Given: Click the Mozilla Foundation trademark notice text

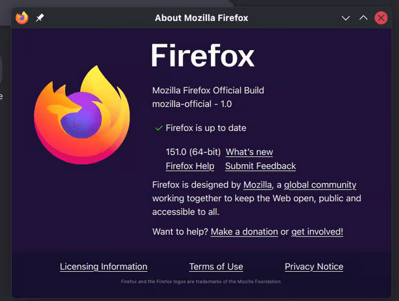Looking at the screenshot, I should [201, 281].
